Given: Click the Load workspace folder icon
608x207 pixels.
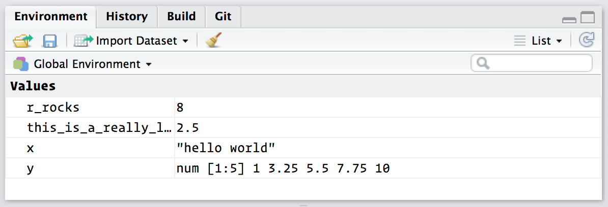Looking at the screenshot, I should tap(23, 41).
